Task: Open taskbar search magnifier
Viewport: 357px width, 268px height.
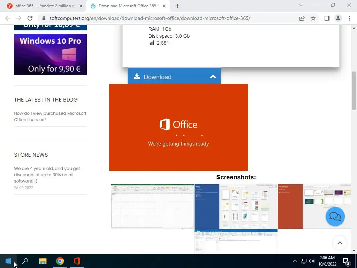Action: point(25,261)
